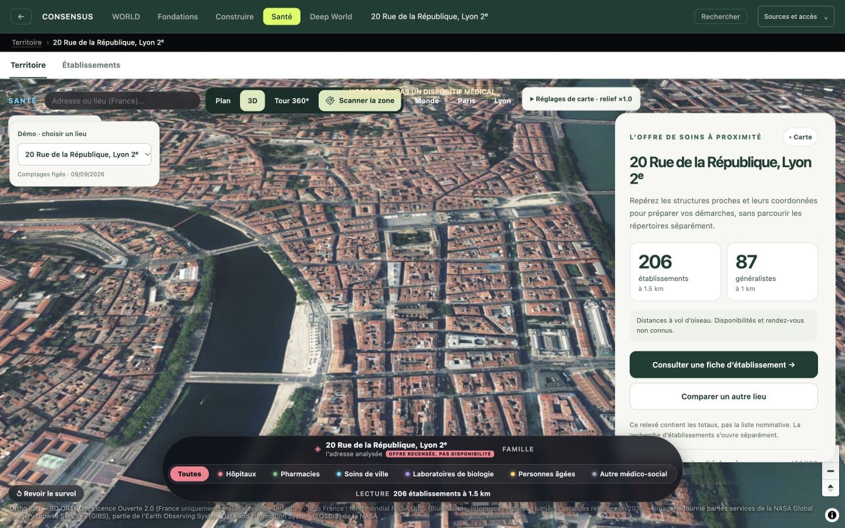Click 'OFFRE RECENSÉE, PAS DISPONIBILITÉ' badge
Viewport: 845px width, 528px height.
440,454
